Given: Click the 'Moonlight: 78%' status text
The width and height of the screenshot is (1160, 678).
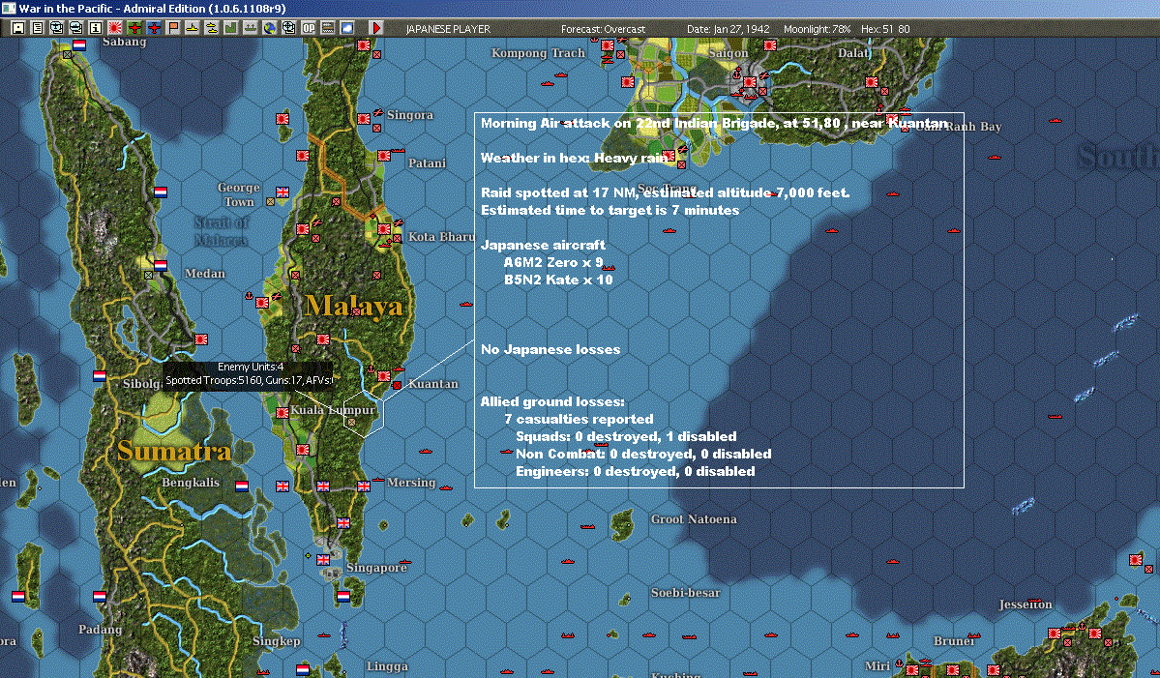Looking at the screenshot, I should pyautogui.click(x=817, y=29).
